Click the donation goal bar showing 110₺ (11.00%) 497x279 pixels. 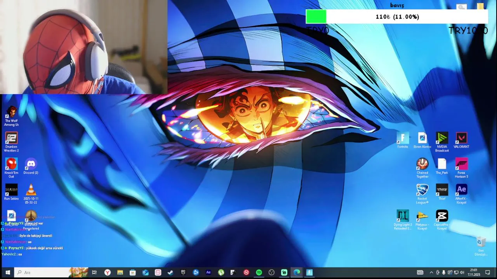(397, 17)
